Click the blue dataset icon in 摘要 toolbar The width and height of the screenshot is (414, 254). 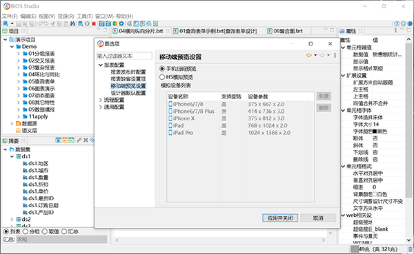pyautogui.click(x=59, y=140)
